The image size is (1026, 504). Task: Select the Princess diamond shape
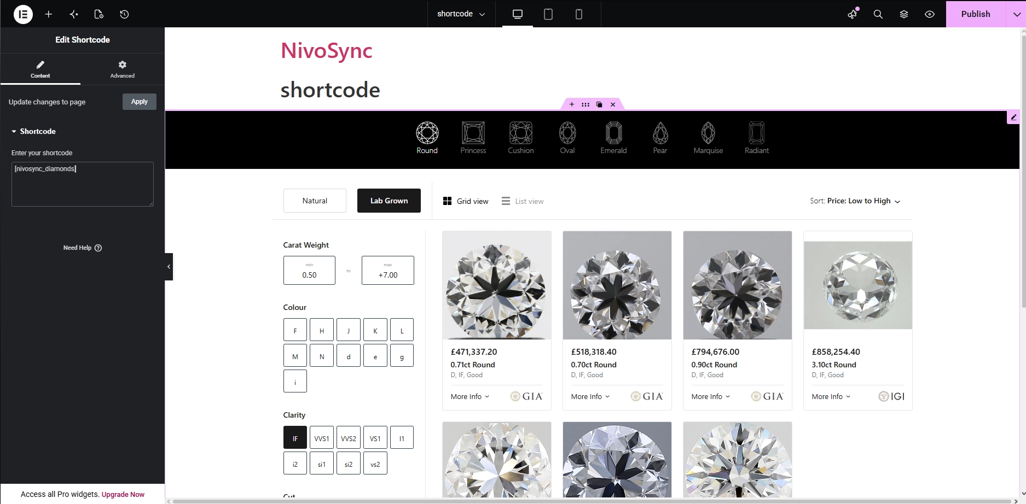(x=473, y=138)
